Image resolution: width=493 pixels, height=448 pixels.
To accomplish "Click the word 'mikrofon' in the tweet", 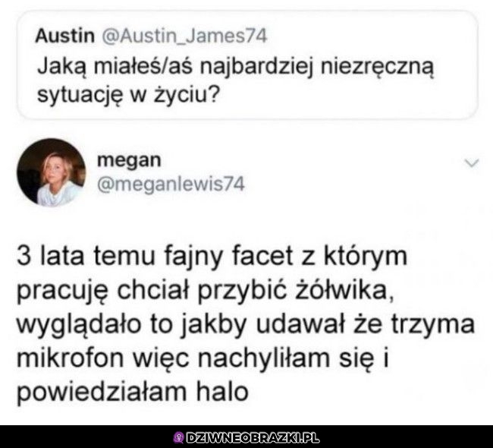I will coord(70,358).
